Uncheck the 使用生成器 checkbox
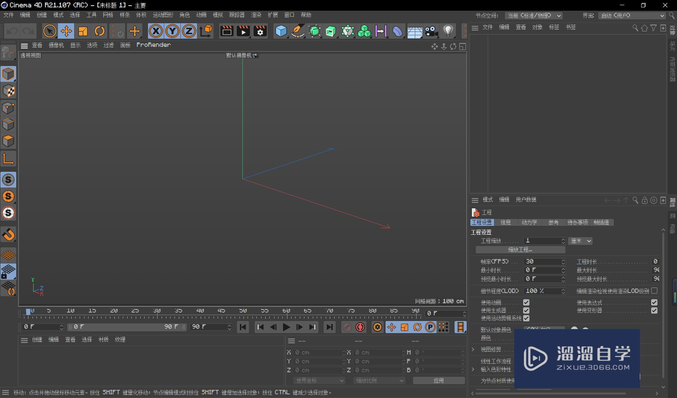Image resolution: width=677 pixels, height=398 pixels. pos(526,310)
